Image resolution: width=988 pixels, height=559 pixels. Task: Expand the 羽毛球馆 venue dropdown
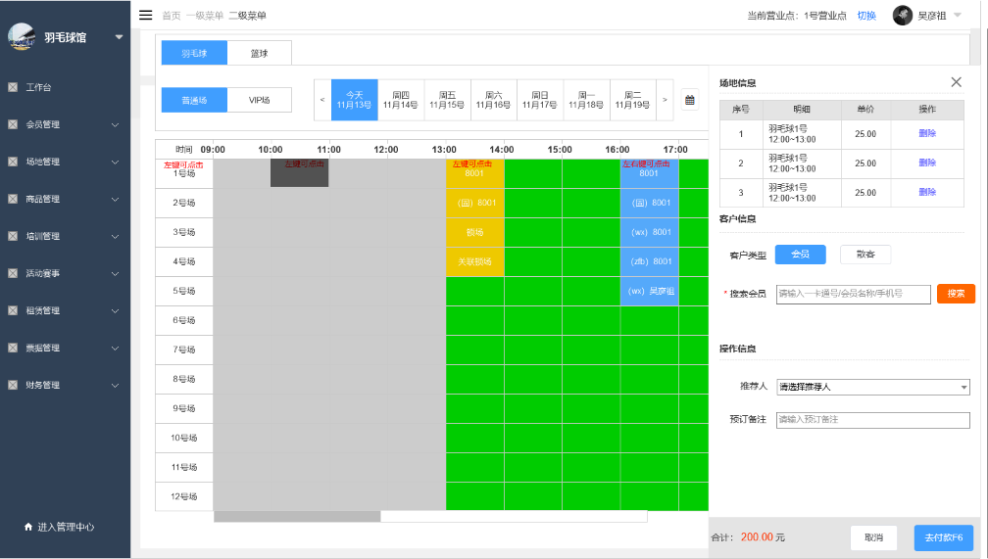coord(120,37)
